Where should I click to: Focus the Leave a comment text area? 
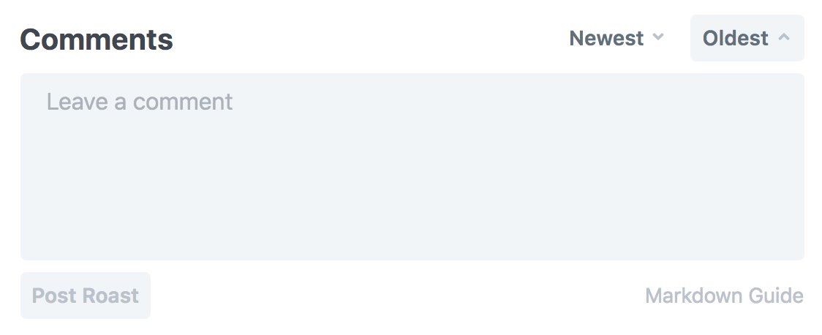pos(412,167)
